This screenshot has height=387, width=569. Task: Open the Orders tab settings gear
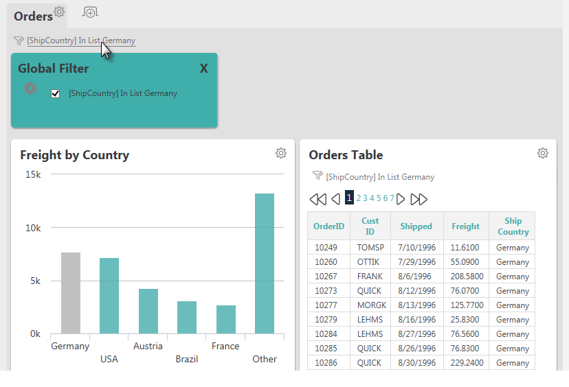[x=59, y=12]
